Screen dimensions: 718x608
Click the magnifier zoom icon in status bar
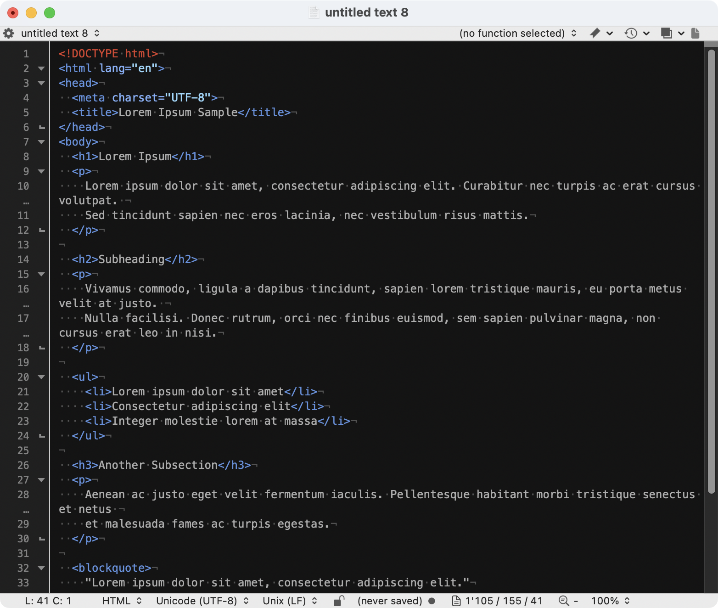(564, 601)
